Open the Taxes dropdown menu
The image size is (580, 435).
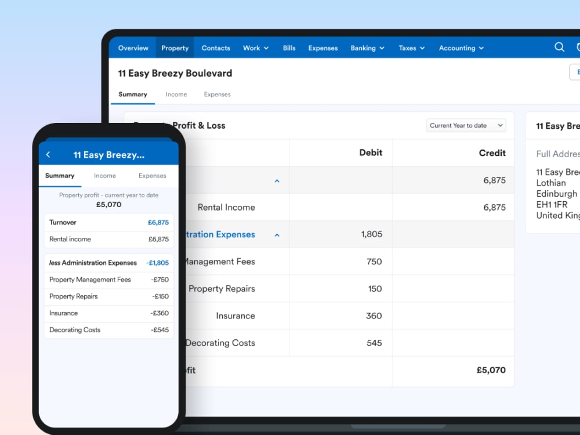411,48
